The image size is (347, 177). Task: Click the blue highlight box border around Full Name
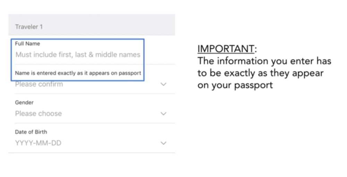click(x=144, y=60)
